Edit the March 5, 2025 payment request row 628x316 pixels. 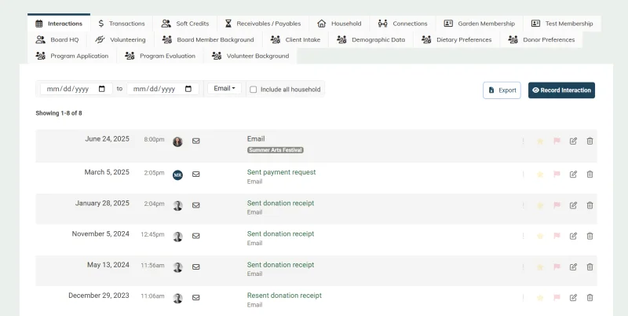click(573, 175)
